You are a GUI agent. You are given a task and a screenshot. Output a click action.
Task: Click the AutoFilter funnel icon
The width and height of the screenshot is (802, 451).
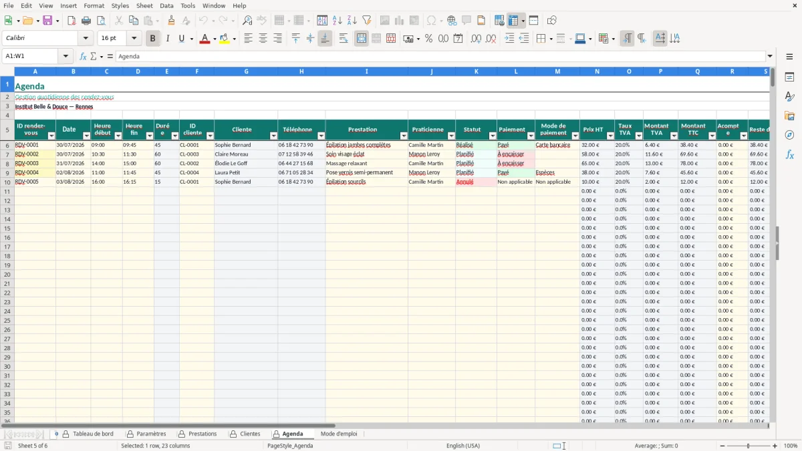[366, 21]
